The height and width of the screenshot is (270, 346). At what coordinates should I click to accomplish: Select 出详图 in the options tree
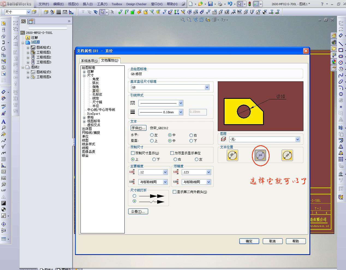(87, 129)
